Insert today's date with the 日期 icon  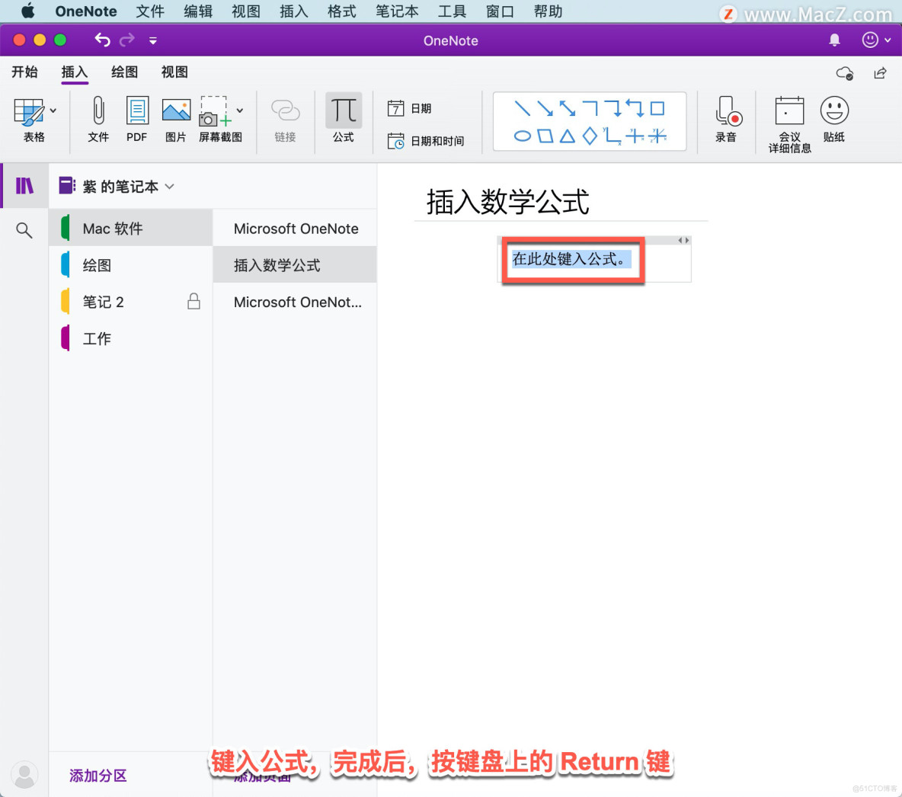(411, 107)
